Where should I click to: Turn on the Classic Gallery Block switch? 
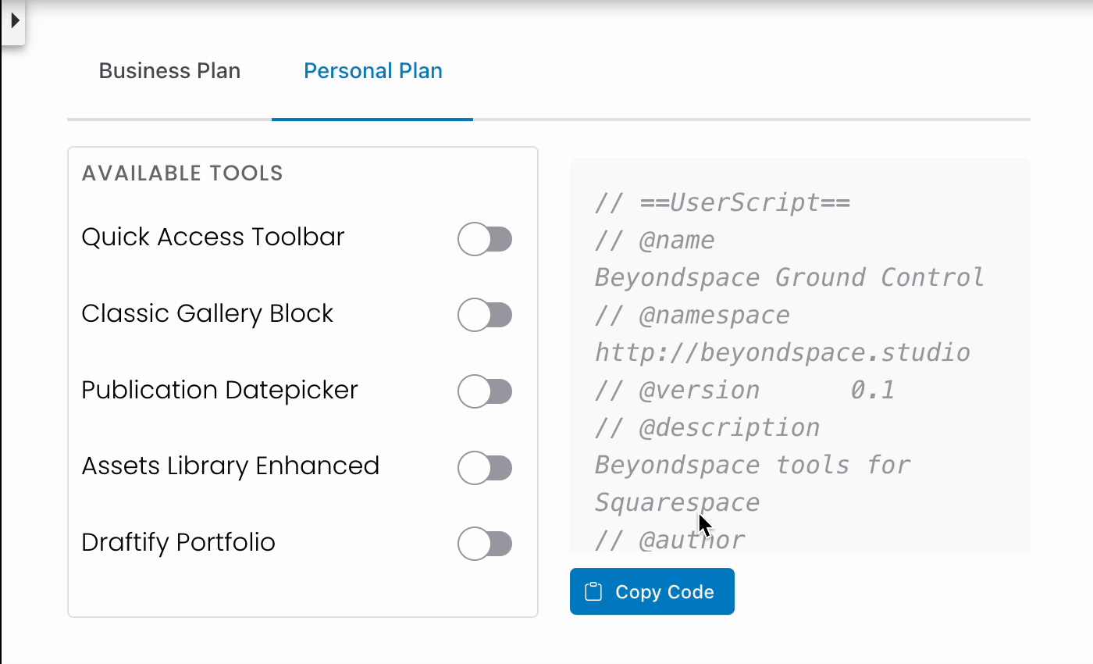(x=486, y=315)
